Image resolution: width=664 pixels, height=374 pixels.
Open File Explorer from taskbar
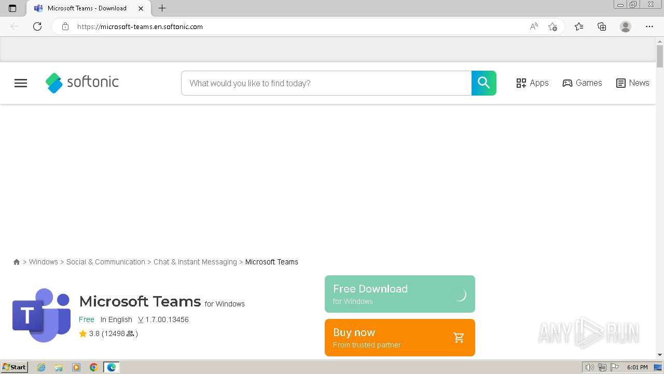coord(59,367)
